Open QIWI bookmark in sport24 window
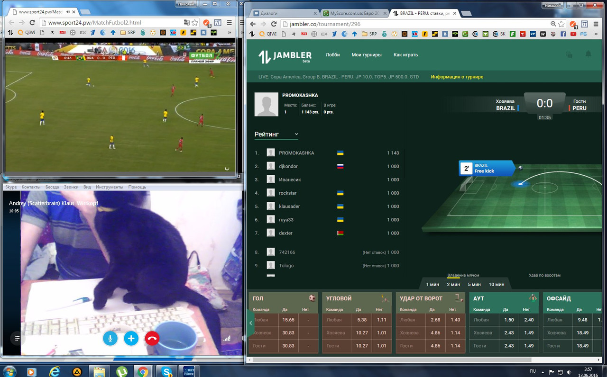607x377 pixels. 27,33
